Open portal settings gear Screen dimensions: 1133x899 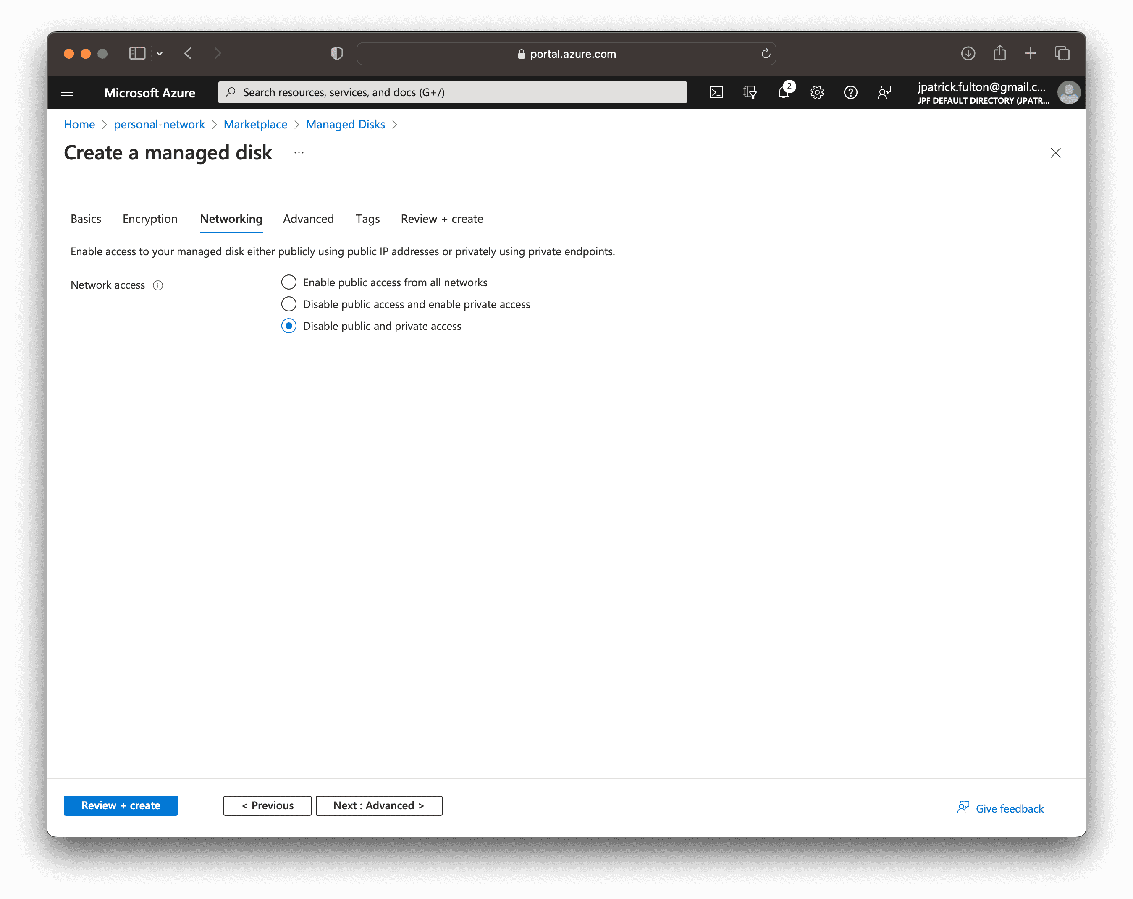click(x=817, y=92)
